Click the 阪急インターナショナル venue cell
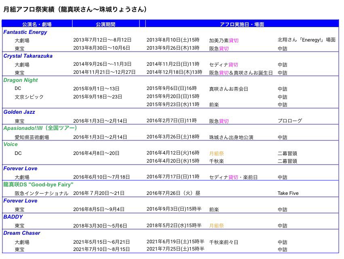Image resolution: width=344 pixels, height=259 pixels. tap(42, 193)
